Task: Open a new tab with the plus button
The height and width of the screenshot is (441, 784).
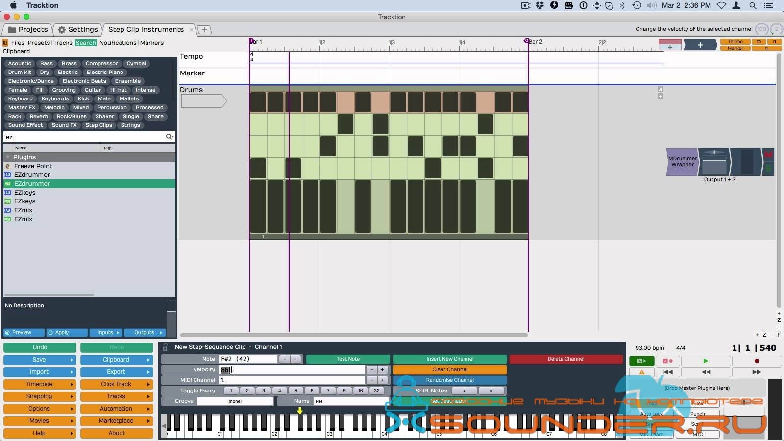Action: pos(204,30)
